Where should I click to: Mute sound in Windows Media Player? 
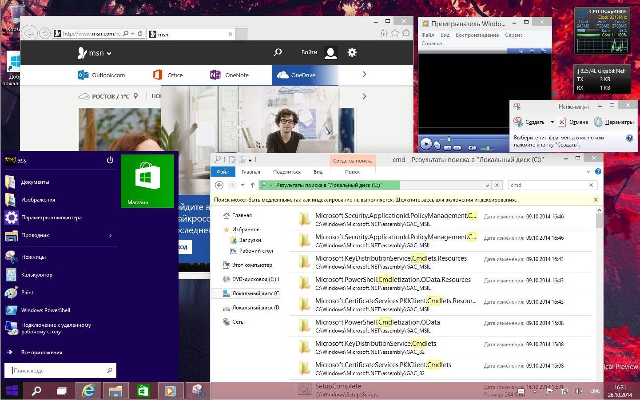click(x=472, y=148)
